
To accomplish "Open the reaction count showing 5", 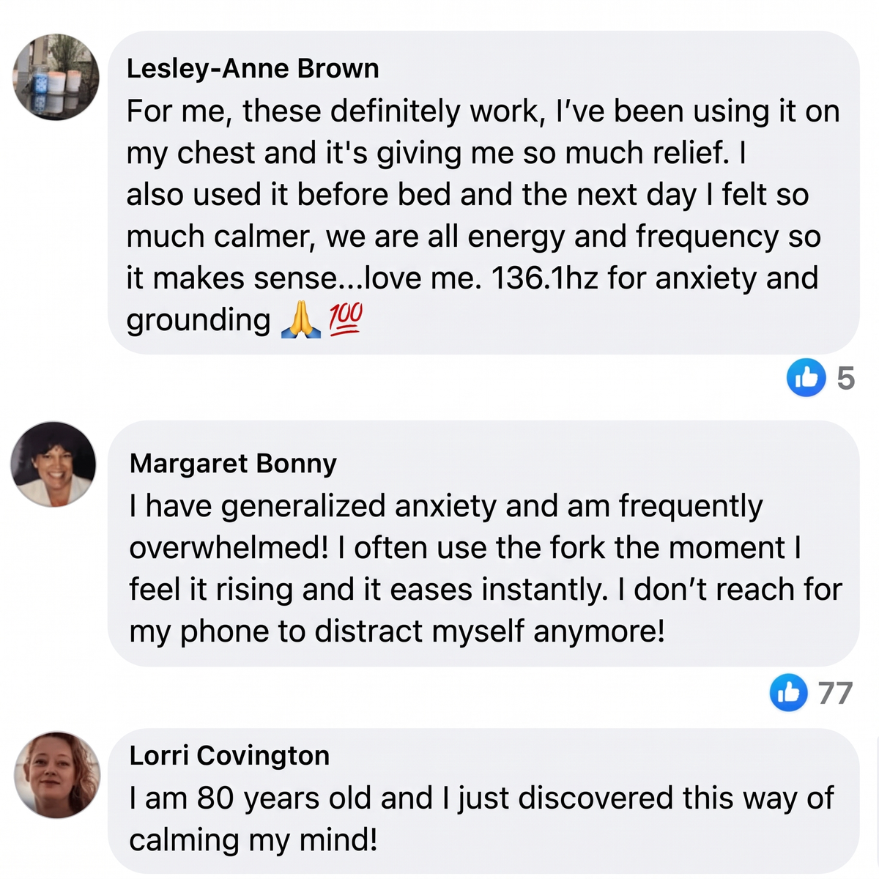I will click(846, 378).
